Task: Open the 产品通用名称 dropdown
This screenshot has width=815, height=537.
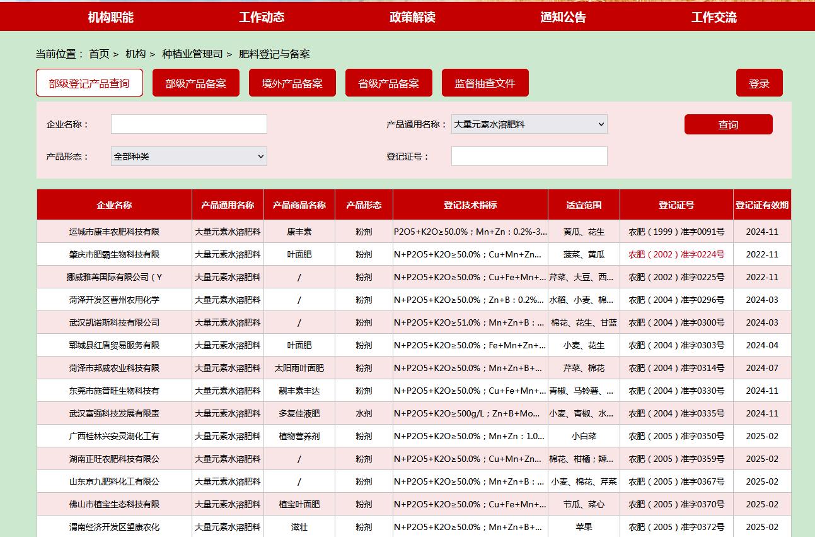Action: point(528,124)
